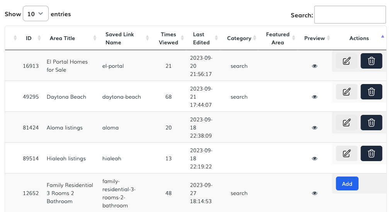Viewport: 391px width, 212px height.
Task: Preview the Family Residential 3 Rooms area
Action: (314, 193)
